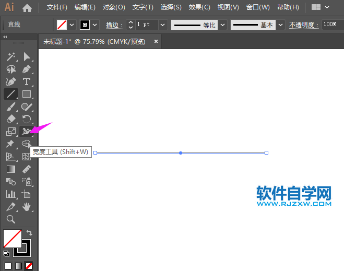Click the 不透明度 opacity link
This screenshot has width=344, height=271.
(x=304, y=25)
